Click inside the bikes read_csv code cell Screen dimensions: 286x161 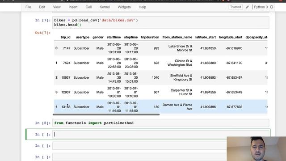pos(160,22)
